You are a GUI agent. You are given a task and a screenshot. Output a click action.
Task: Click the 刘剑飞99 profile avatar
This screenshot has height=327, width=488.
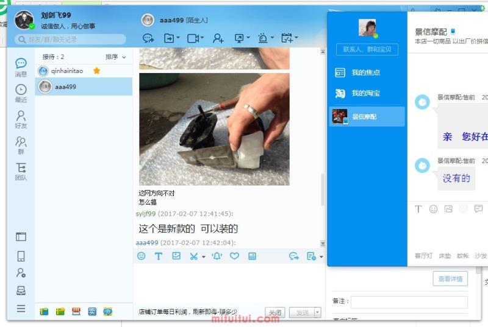coord(24,20)
